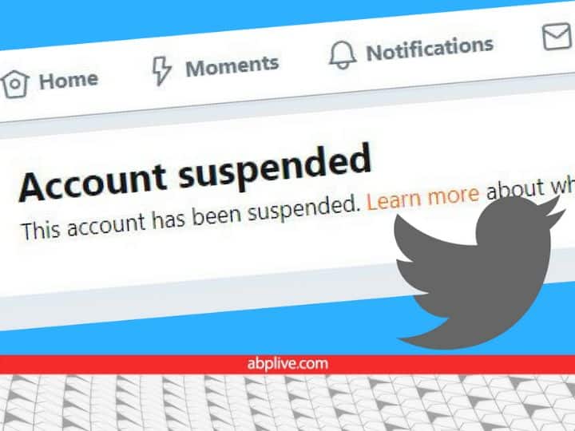Image resolution: width=575 pixels, height=431 pixels.
Task: Click the gray patterned area below banner
Action: click(287, 403)
